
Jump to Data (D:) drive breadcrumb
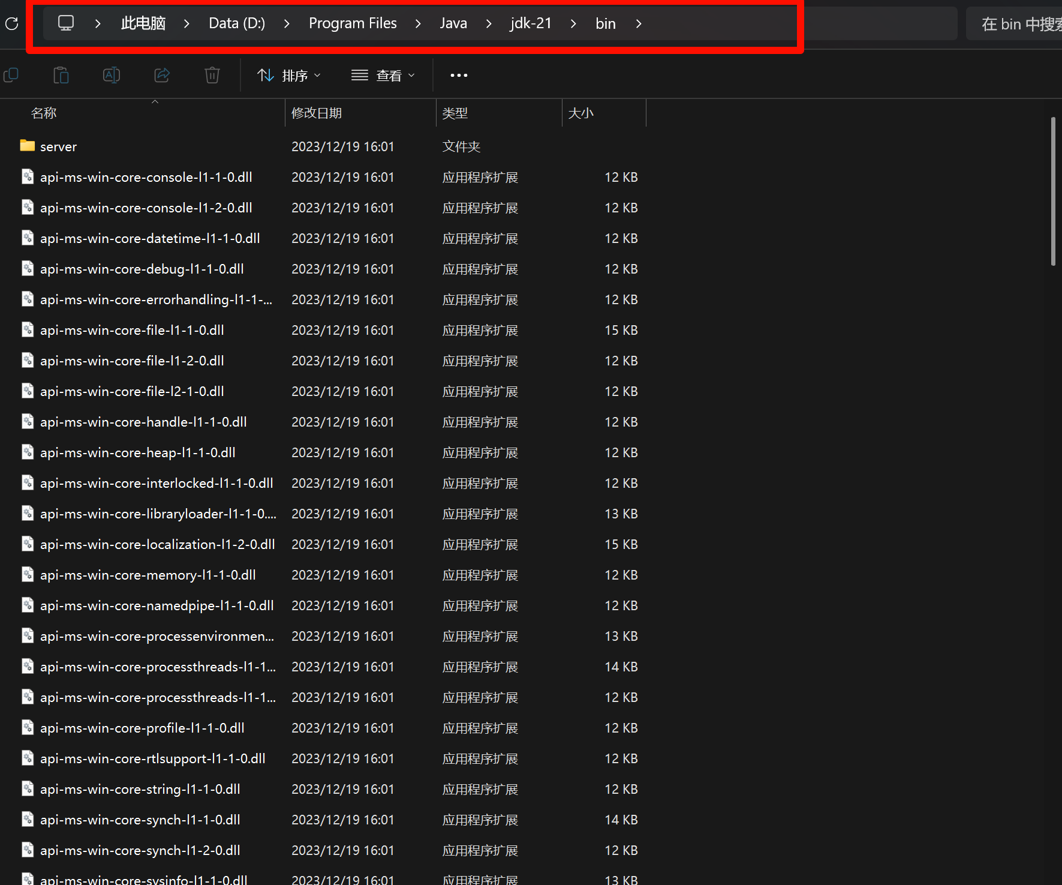237,23
